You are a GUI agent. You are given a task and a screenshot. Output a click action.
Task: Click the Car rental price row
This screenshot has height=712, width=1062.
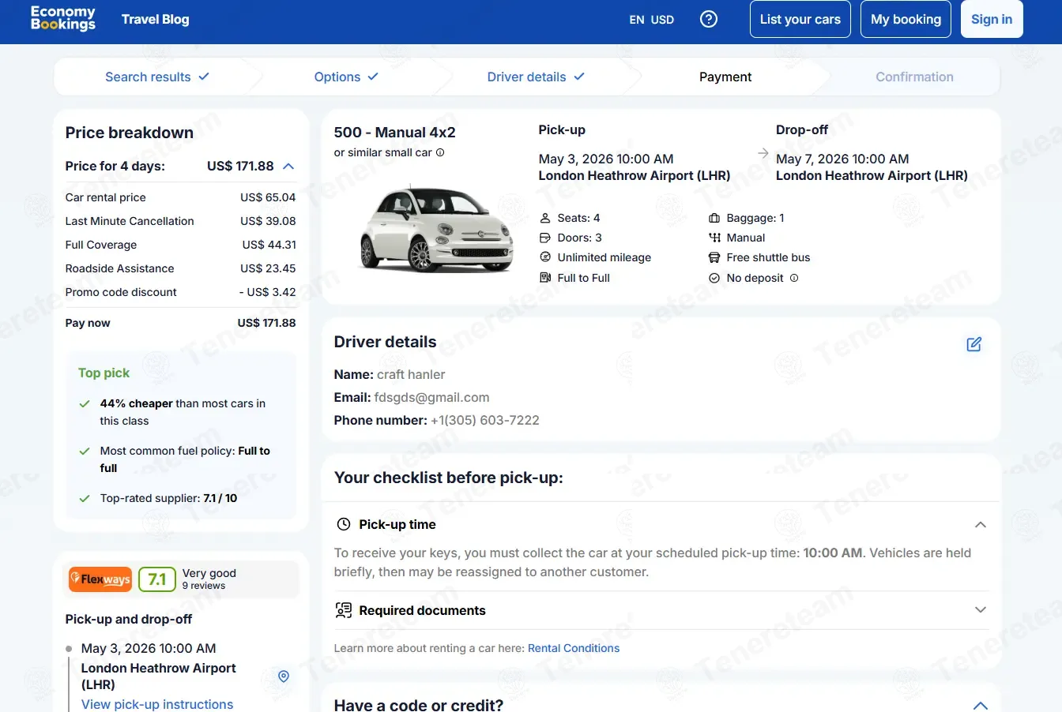tap(180, 197)
